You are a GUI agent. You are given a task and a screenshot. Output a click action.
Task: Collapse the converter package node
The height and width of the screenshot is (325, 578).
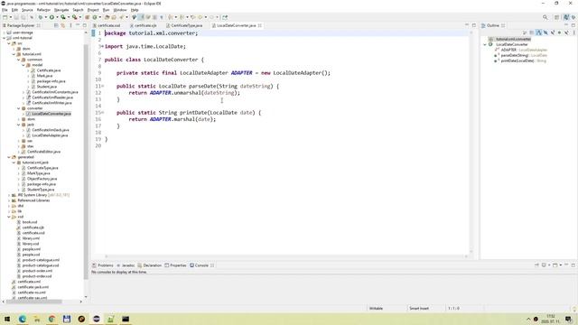coord(19,108)
